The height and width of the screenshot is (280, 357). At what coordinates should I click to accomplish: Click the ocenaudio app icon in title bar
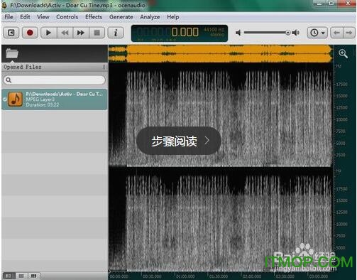[4, 5]
